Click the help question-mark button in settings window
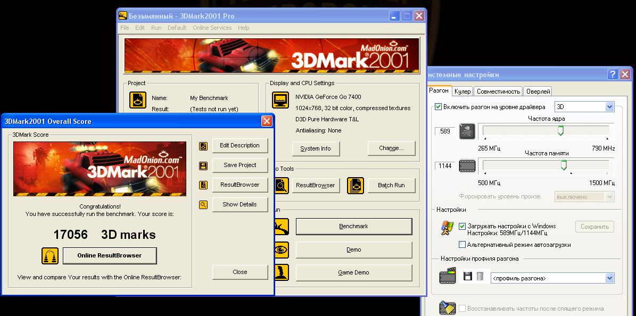 point(613,74)
